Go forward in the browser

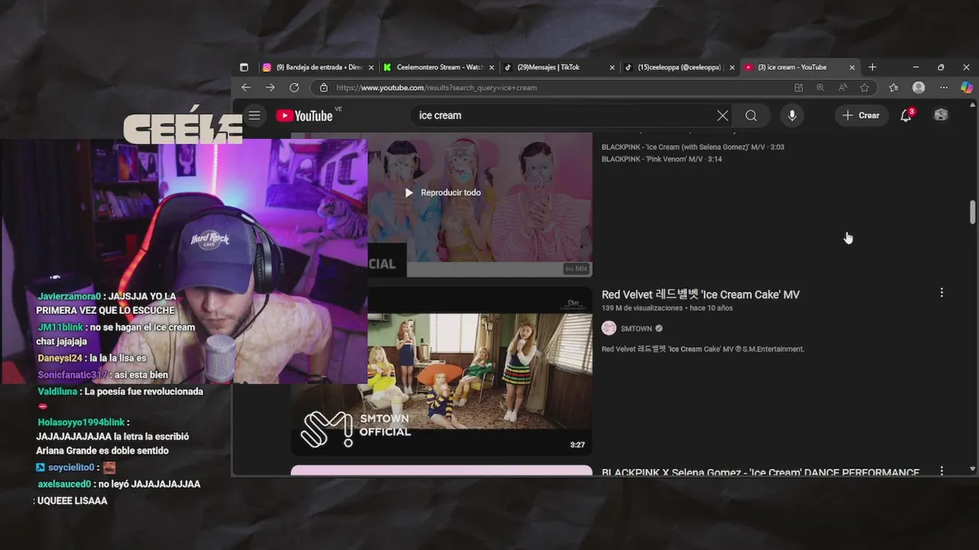[x=270, y=88]
